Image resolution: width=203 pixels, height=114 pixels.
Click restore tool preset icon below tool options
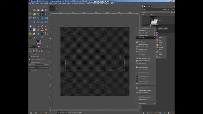(36, 113)
